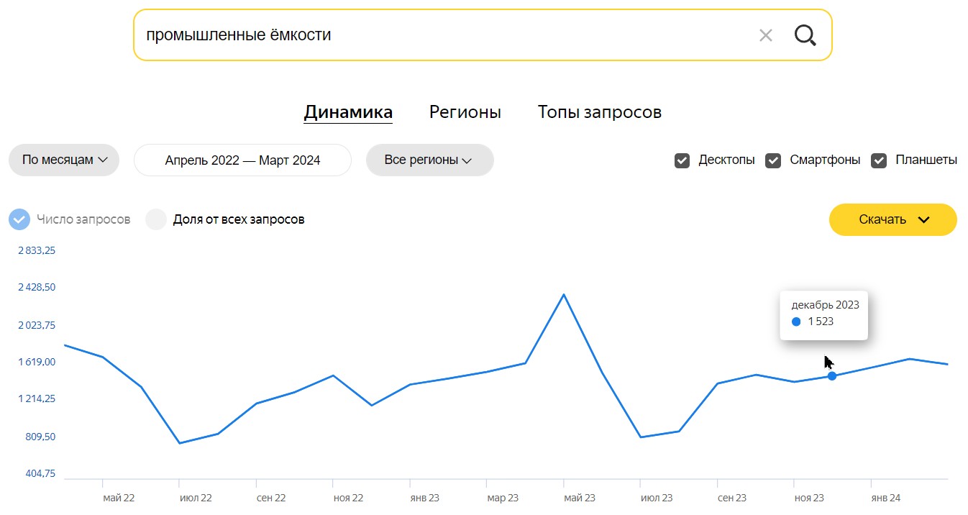Open the Все регионы dropdown
Viewport: 968px width, 515px height.
pyautogui.click(x=430, y=160)
